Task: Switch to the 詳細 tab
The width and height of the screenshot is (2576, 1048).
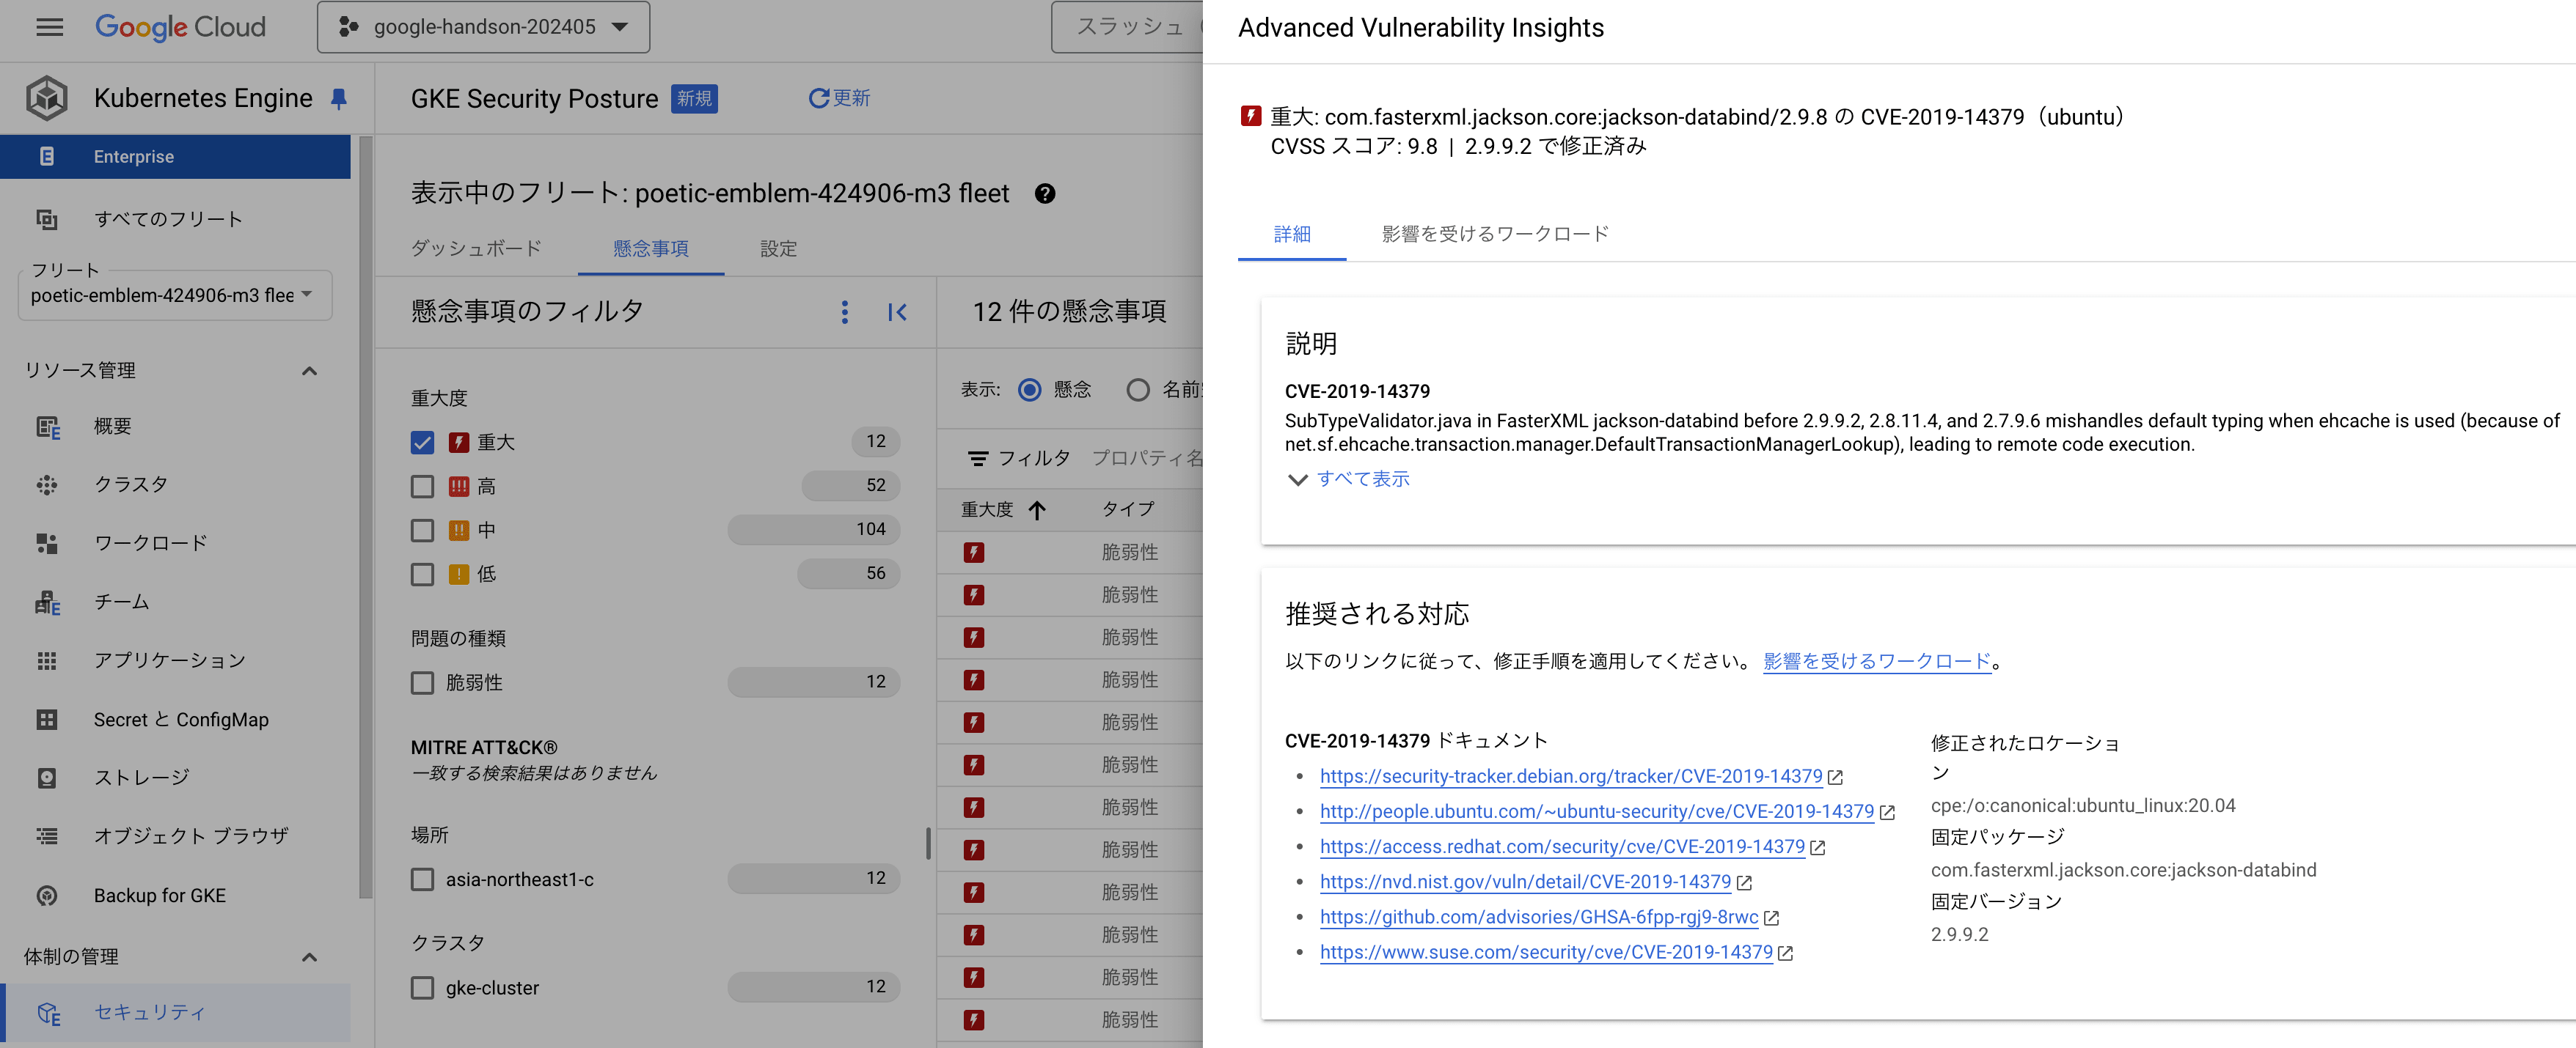Action: click(1292, 234)
